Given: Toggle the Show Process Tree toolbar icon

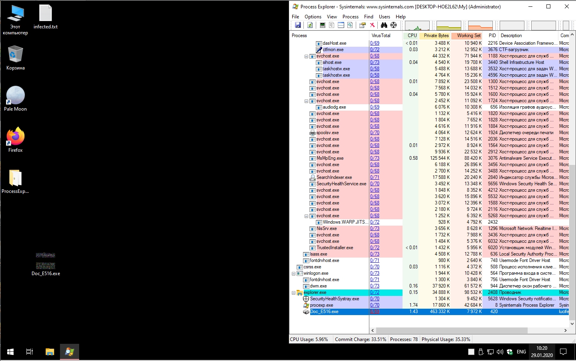Looking at the screenshot, I should 331,25.
